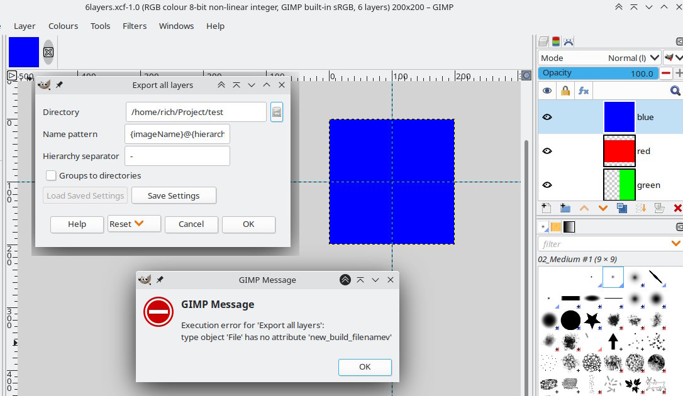
Task: Click the fx effects icon in Layers header
Action: [x=583, y=91]
